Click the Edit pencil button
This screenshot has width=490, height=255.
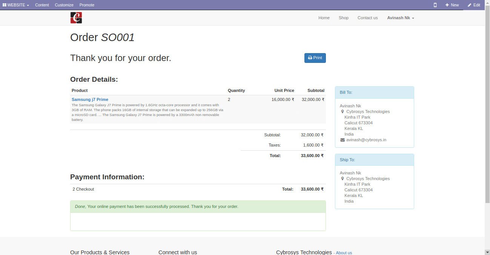point(474,5)
